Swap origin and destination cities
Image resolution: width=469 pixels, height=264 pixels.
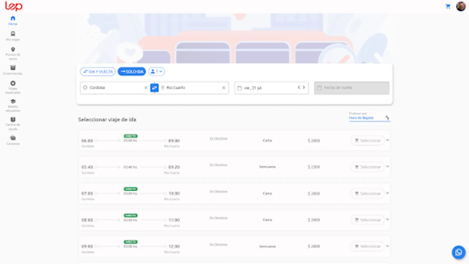pos(154,88)
